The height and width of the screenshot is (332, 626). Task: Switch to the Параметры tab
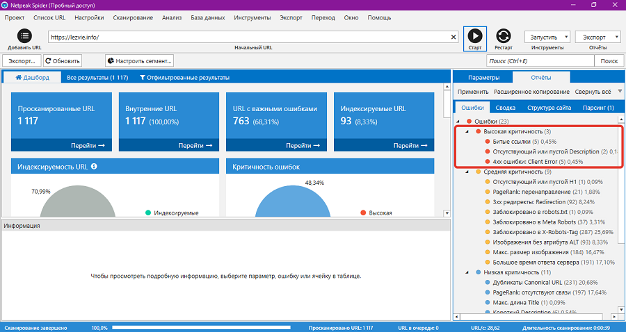(483, 77)
